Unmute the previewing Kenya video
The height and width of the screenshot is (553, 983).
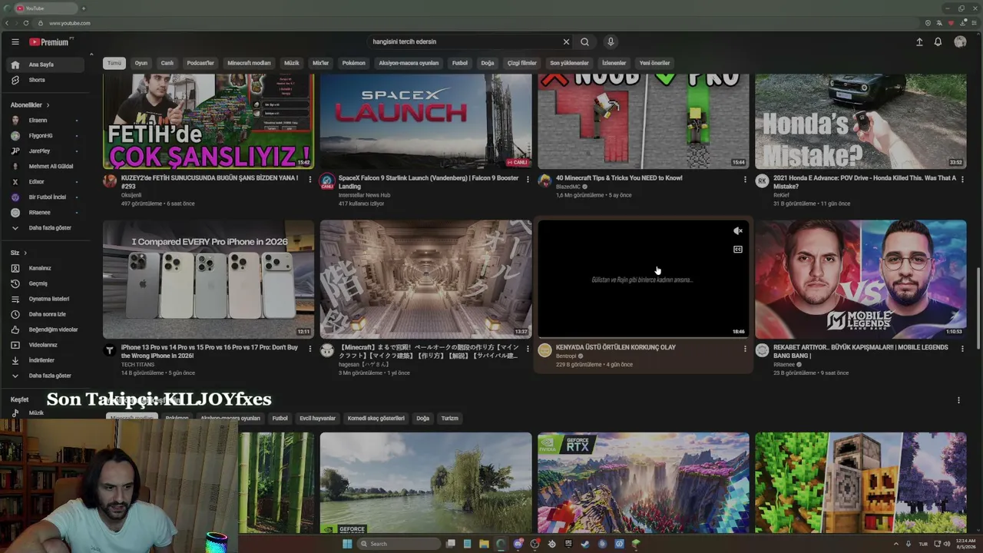738,231
